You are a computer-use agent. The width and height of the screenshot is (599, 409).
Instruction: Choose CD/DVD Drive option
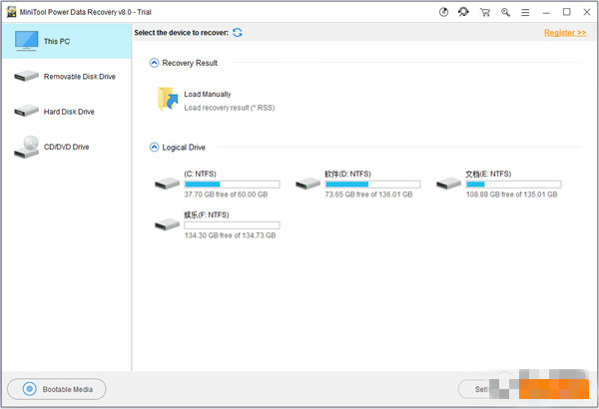click(x=67, y=147)
